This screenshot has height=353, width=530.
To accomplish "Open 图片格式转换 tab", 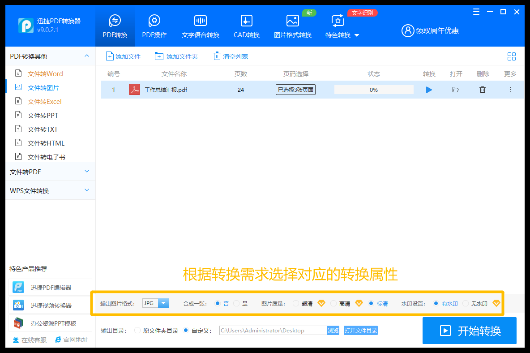I will pos(293,26).
